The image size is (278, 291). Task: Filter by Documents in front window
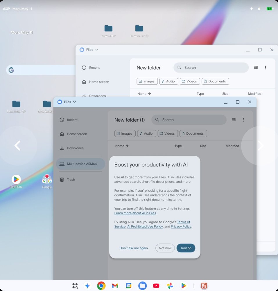[193, 133]
